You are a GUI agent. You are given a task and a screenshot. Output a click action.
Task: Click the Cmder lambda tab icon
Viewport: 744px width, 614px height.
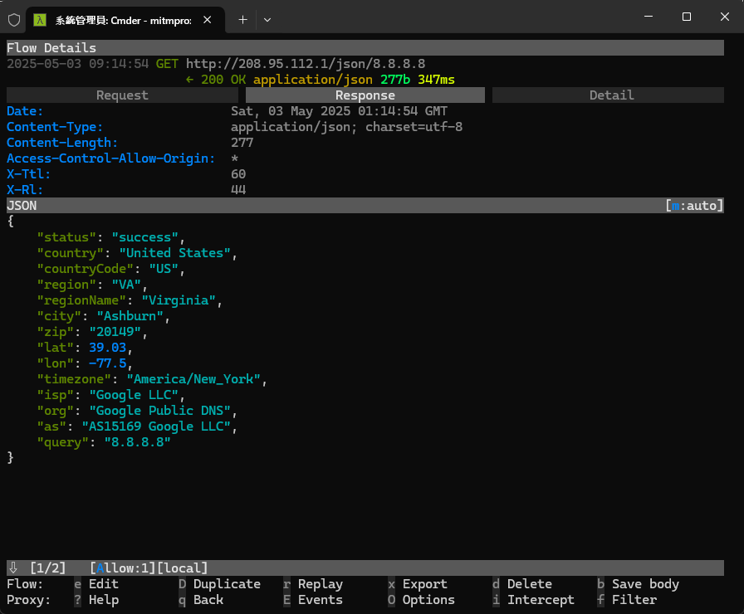tap(39, 19)
